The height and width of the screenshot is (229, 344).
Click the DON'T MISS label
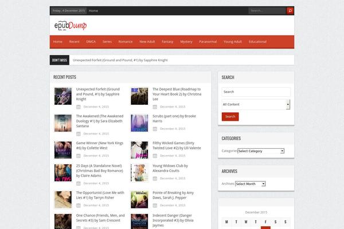[60, 60]
